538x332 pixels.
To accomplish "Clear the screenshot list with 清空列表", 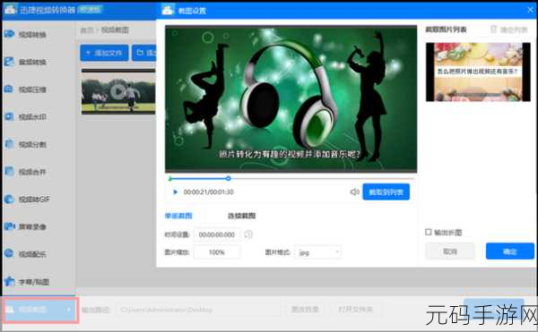I will coord(508,30).
